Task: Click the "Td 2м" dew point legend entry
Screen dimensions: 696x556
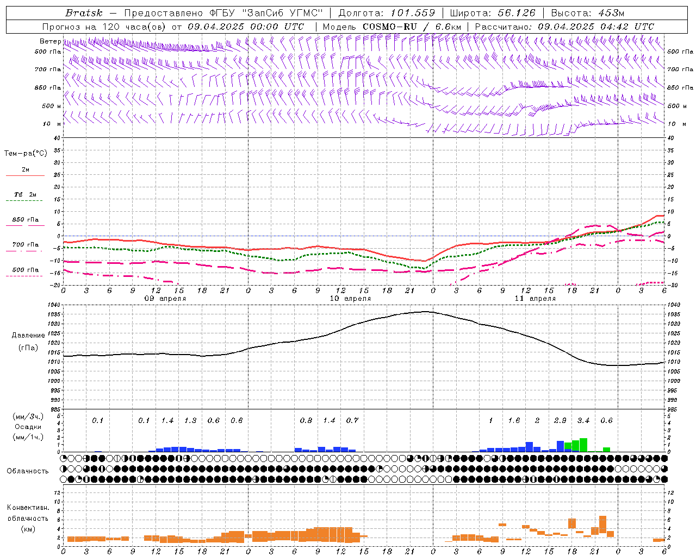Action: [x=25, y=194]
